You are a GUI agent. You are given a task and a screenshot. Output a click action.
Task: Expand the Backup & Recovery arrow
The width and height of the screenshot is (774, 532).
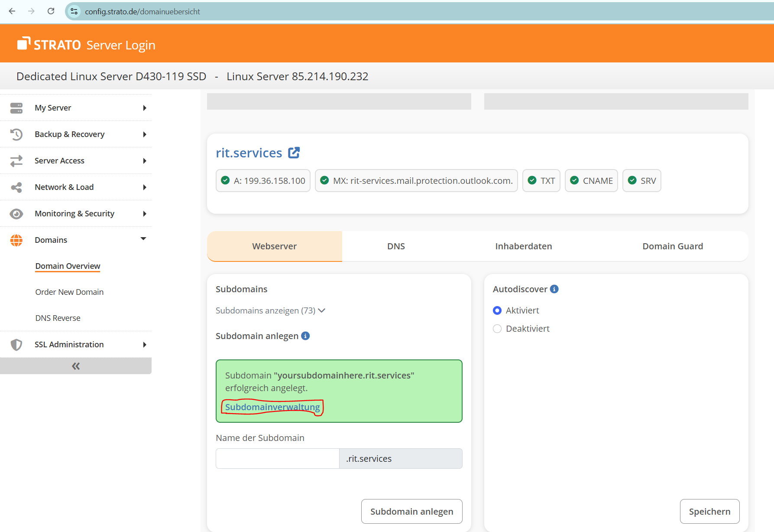click(145, 134)
